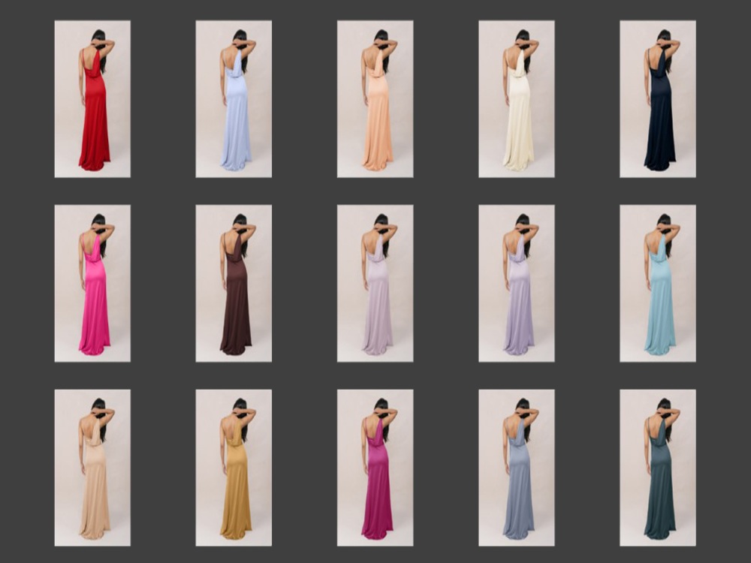Open the navy blue dress thumbnail

point(658,99)
